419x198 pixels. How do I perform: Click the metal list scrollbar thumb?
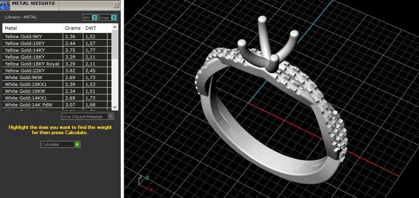[x=115, y=45]
